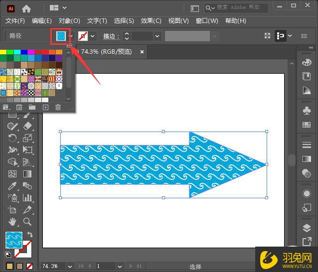Image resolution: width=318 pixels, height=272 pixels.
Task: Toggle the Color fill mode button
Action: (x=10, y=266)
